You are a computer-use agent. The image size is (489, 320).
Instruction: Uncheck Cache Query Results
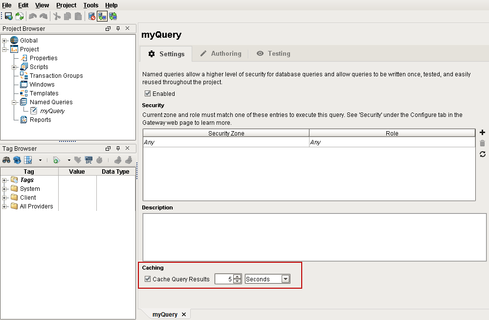coord(148,279)
